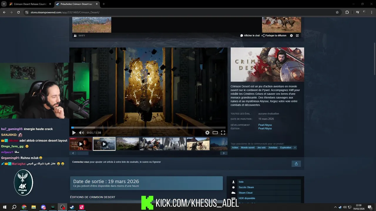Close the Préachetez Crimson Desert tab

click(x=97, y=4)
